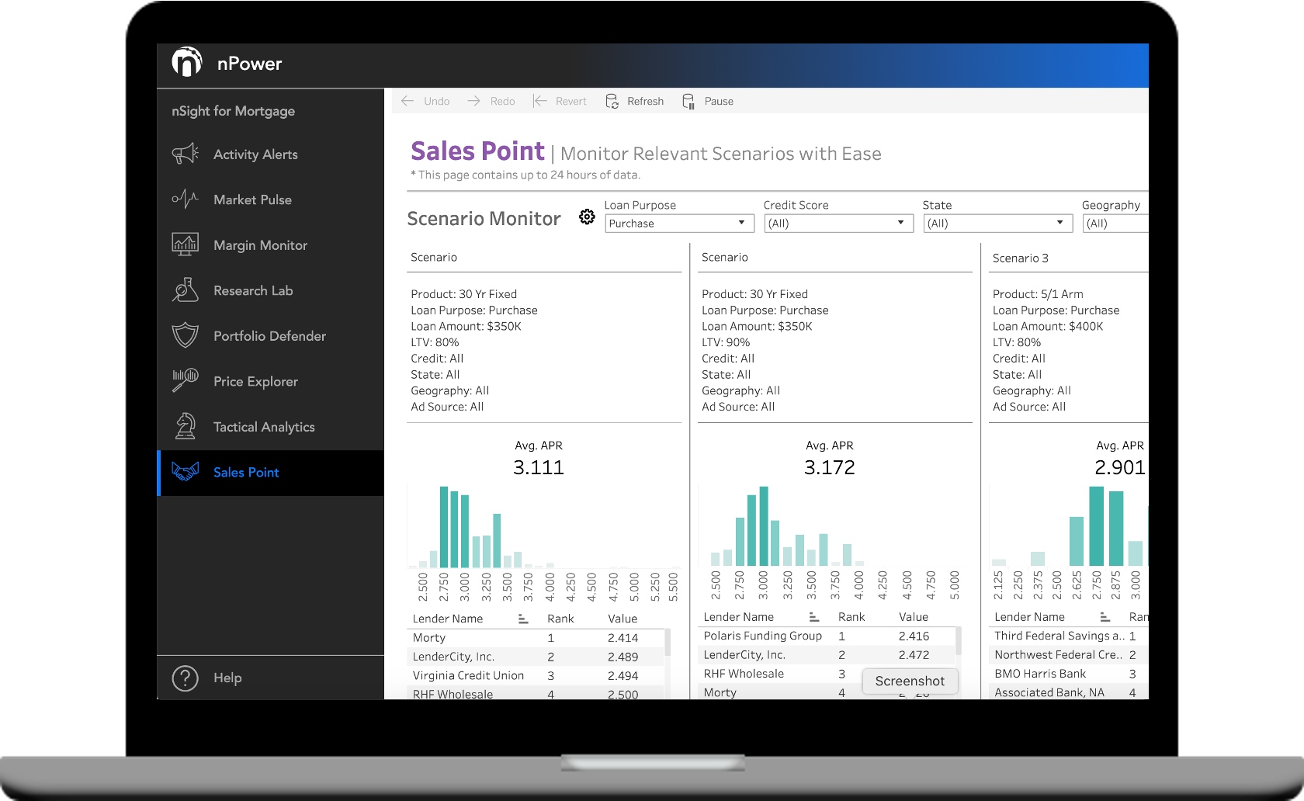Sort first table by Lender Name icon
This screenshot has width=1304, height=801.
point(523,619)
